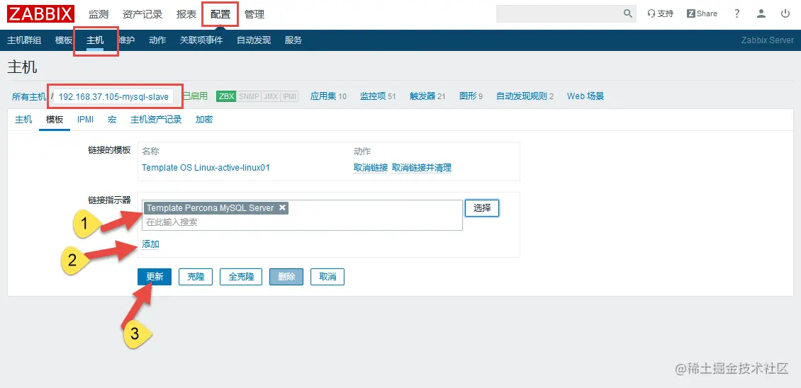Go to 主机 in the blue submenu bar
The height and width of the screenshot is (388, 801).
[x=95, y=40]
